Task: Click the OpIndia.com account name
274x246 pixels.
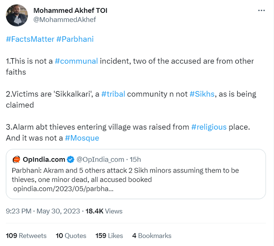Action: click(x=44, y=159)
